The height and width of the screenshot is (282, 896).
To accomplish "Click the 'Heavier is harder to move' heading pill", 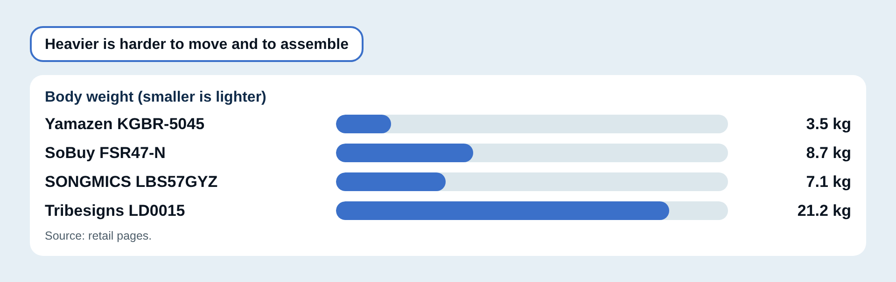I will pos(196,44).
